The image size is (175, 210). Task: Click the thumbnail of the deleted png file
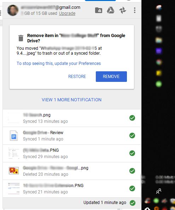coord(14,170)
